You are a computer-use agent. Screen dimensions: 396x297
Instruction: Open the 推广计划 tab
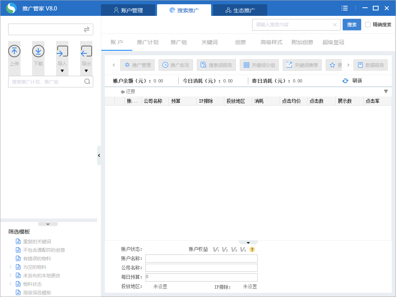click(x=147, y=42)
